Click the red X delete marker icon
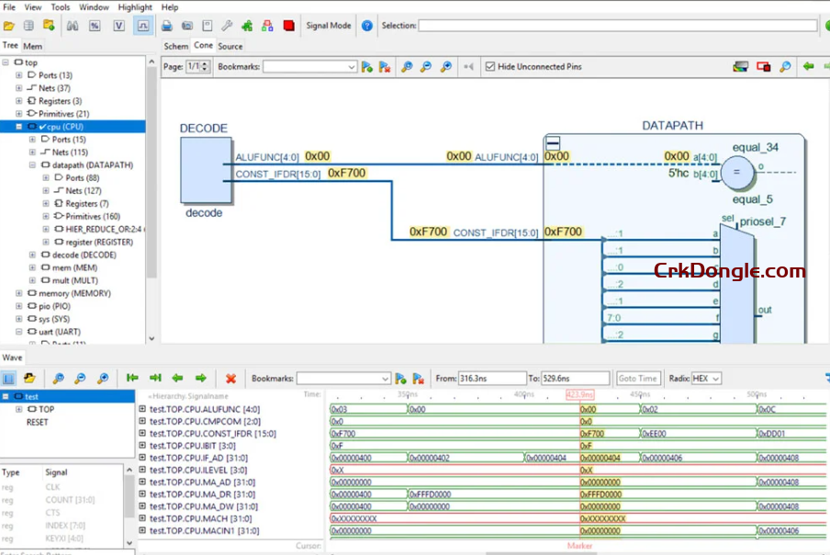The width and height of the screenshot is (830, 555). click(x=231, y=377)
